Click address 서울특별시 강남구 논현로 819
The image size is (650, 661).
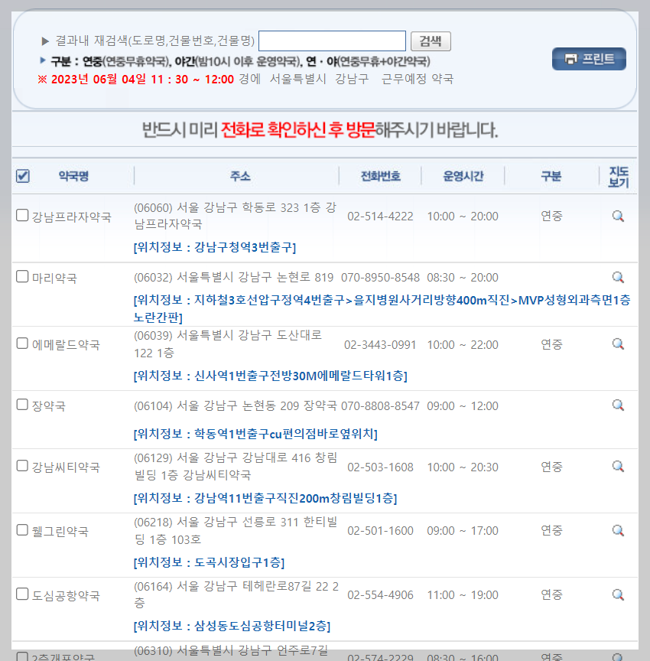pos(234,278)
